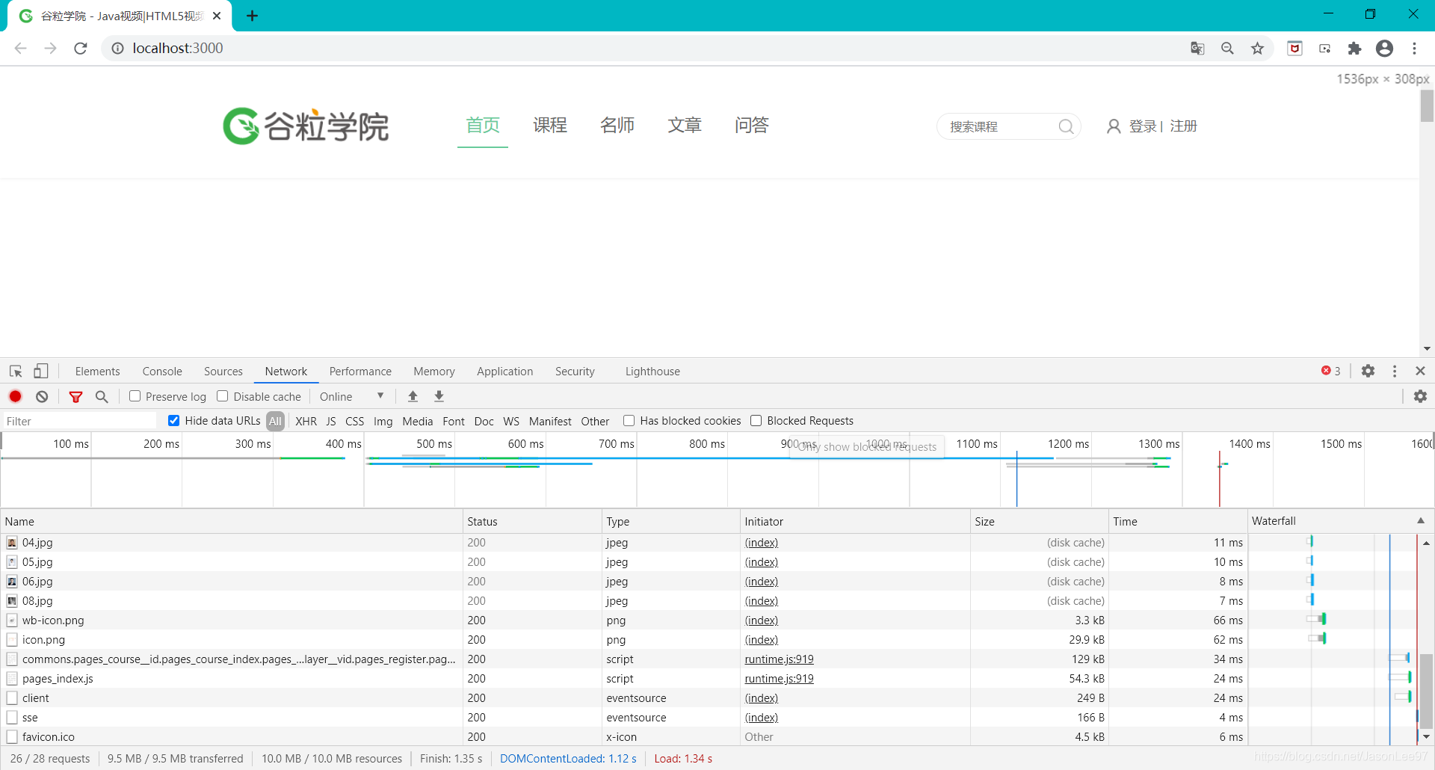Screen dimensions: 1435x770
Task: Uncheck Hide data URLs
Action: [x=173, y=421]
